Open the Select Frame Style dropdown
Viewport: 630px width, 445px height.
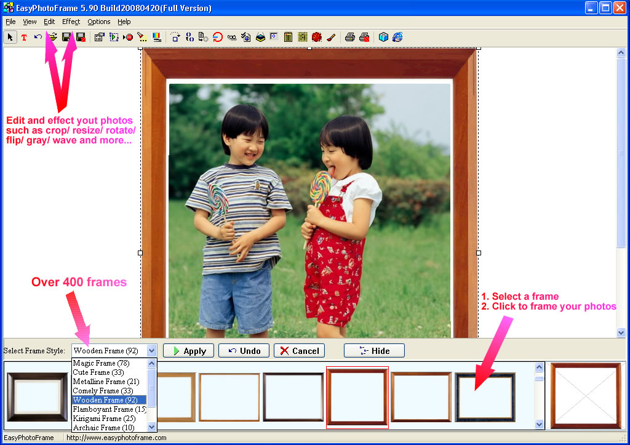pos(151,350)
